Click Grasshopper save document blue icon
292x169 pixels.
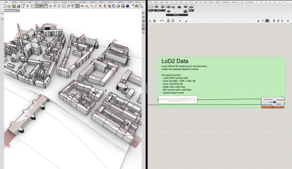[x=154, y=21]
